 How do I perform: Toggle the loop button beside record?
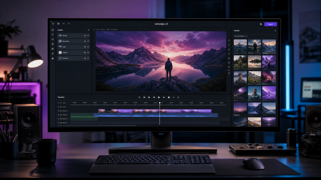[x=174, y=97]
